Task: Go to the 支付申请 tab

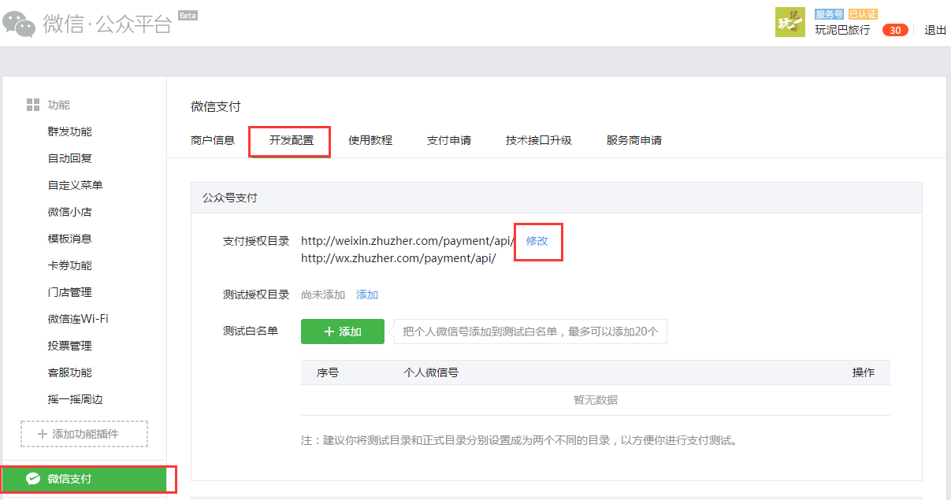Action: (449, 140)
